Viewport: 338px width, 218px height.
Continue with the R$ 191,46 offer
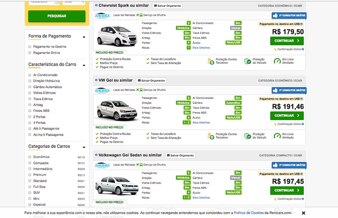click(287, 116)
